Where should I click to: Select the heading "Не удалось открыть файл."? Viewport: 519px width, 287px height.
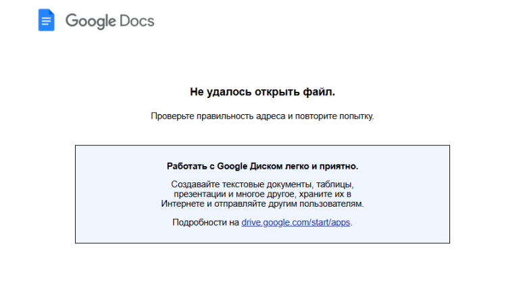click(x=262, y=92)
